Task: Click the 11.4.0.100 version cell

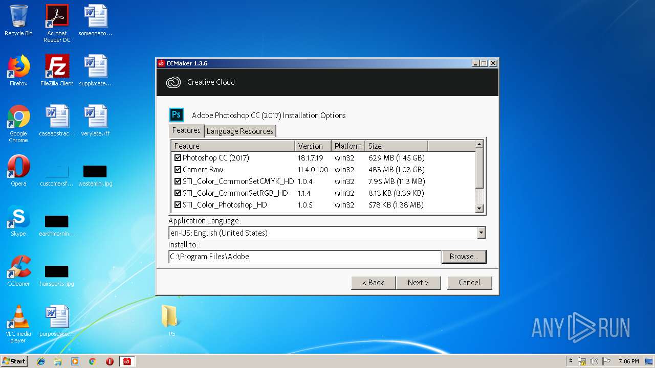Action: 313,170
